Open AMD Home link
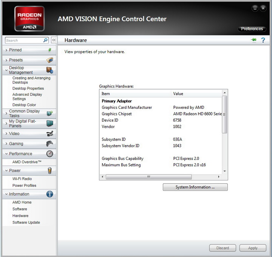The height and width of the screenshot is (257, 272). pyautogui.click(x=22, y=202)
